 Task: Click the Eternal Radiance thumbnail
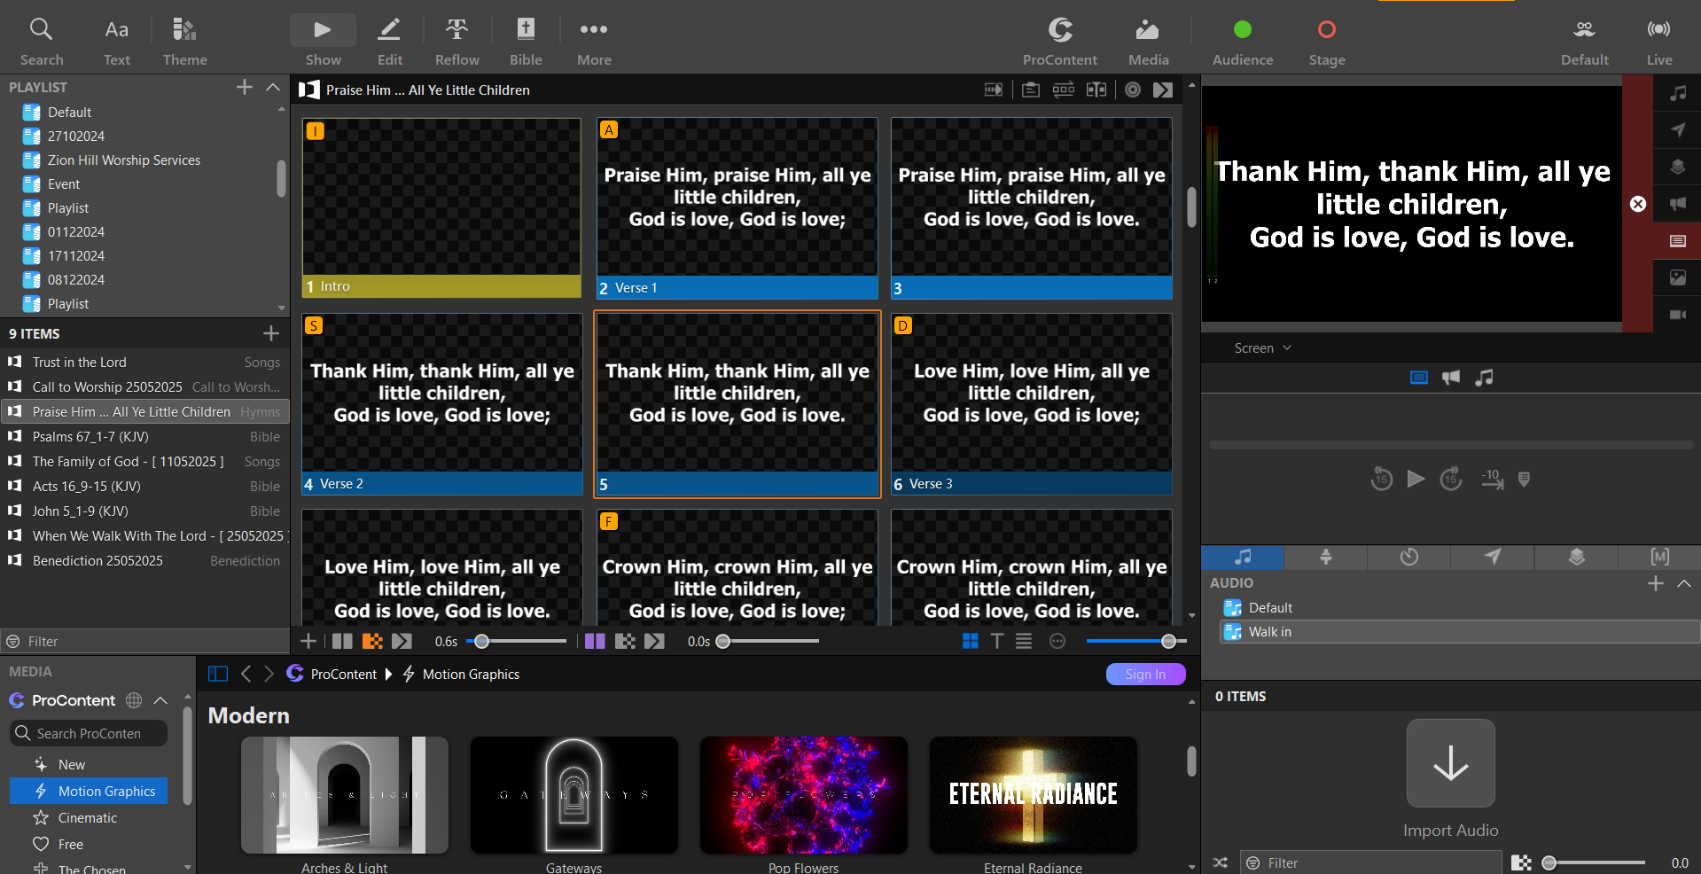coord(1033,795)
